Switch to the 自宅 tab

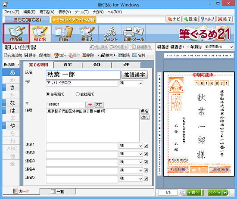coord(68,65)
